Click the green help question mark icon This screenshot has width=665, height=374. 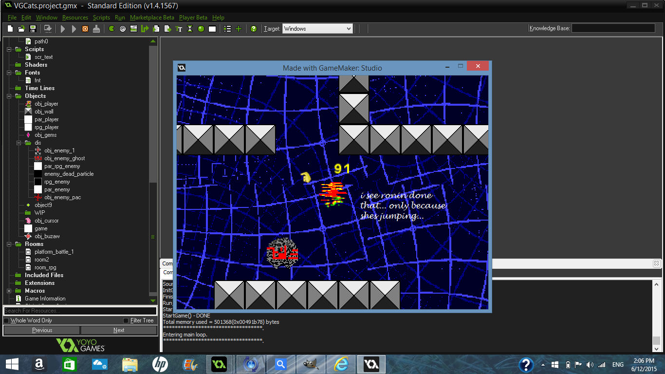coord(254,29)
